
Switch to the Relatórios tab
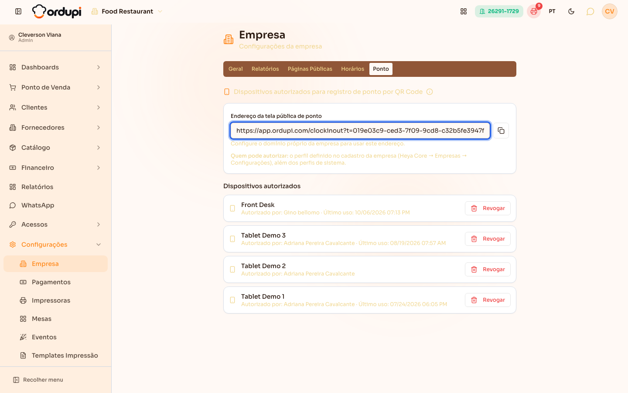point(265,69)
